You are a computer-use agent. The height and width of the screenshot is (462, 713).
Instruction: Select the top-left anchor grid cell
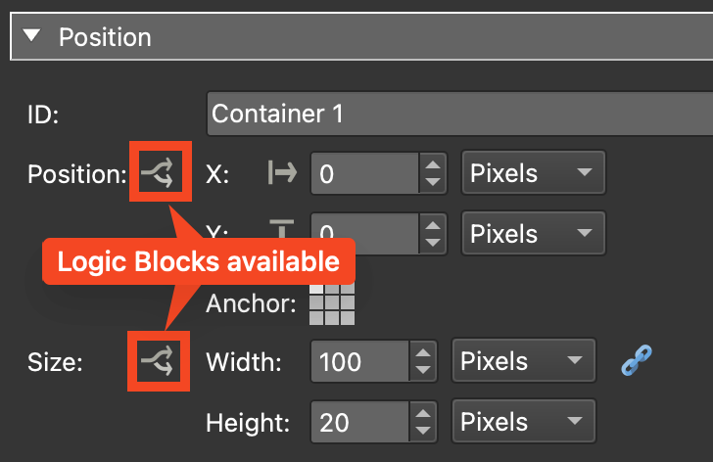click(x=317, y=290)
